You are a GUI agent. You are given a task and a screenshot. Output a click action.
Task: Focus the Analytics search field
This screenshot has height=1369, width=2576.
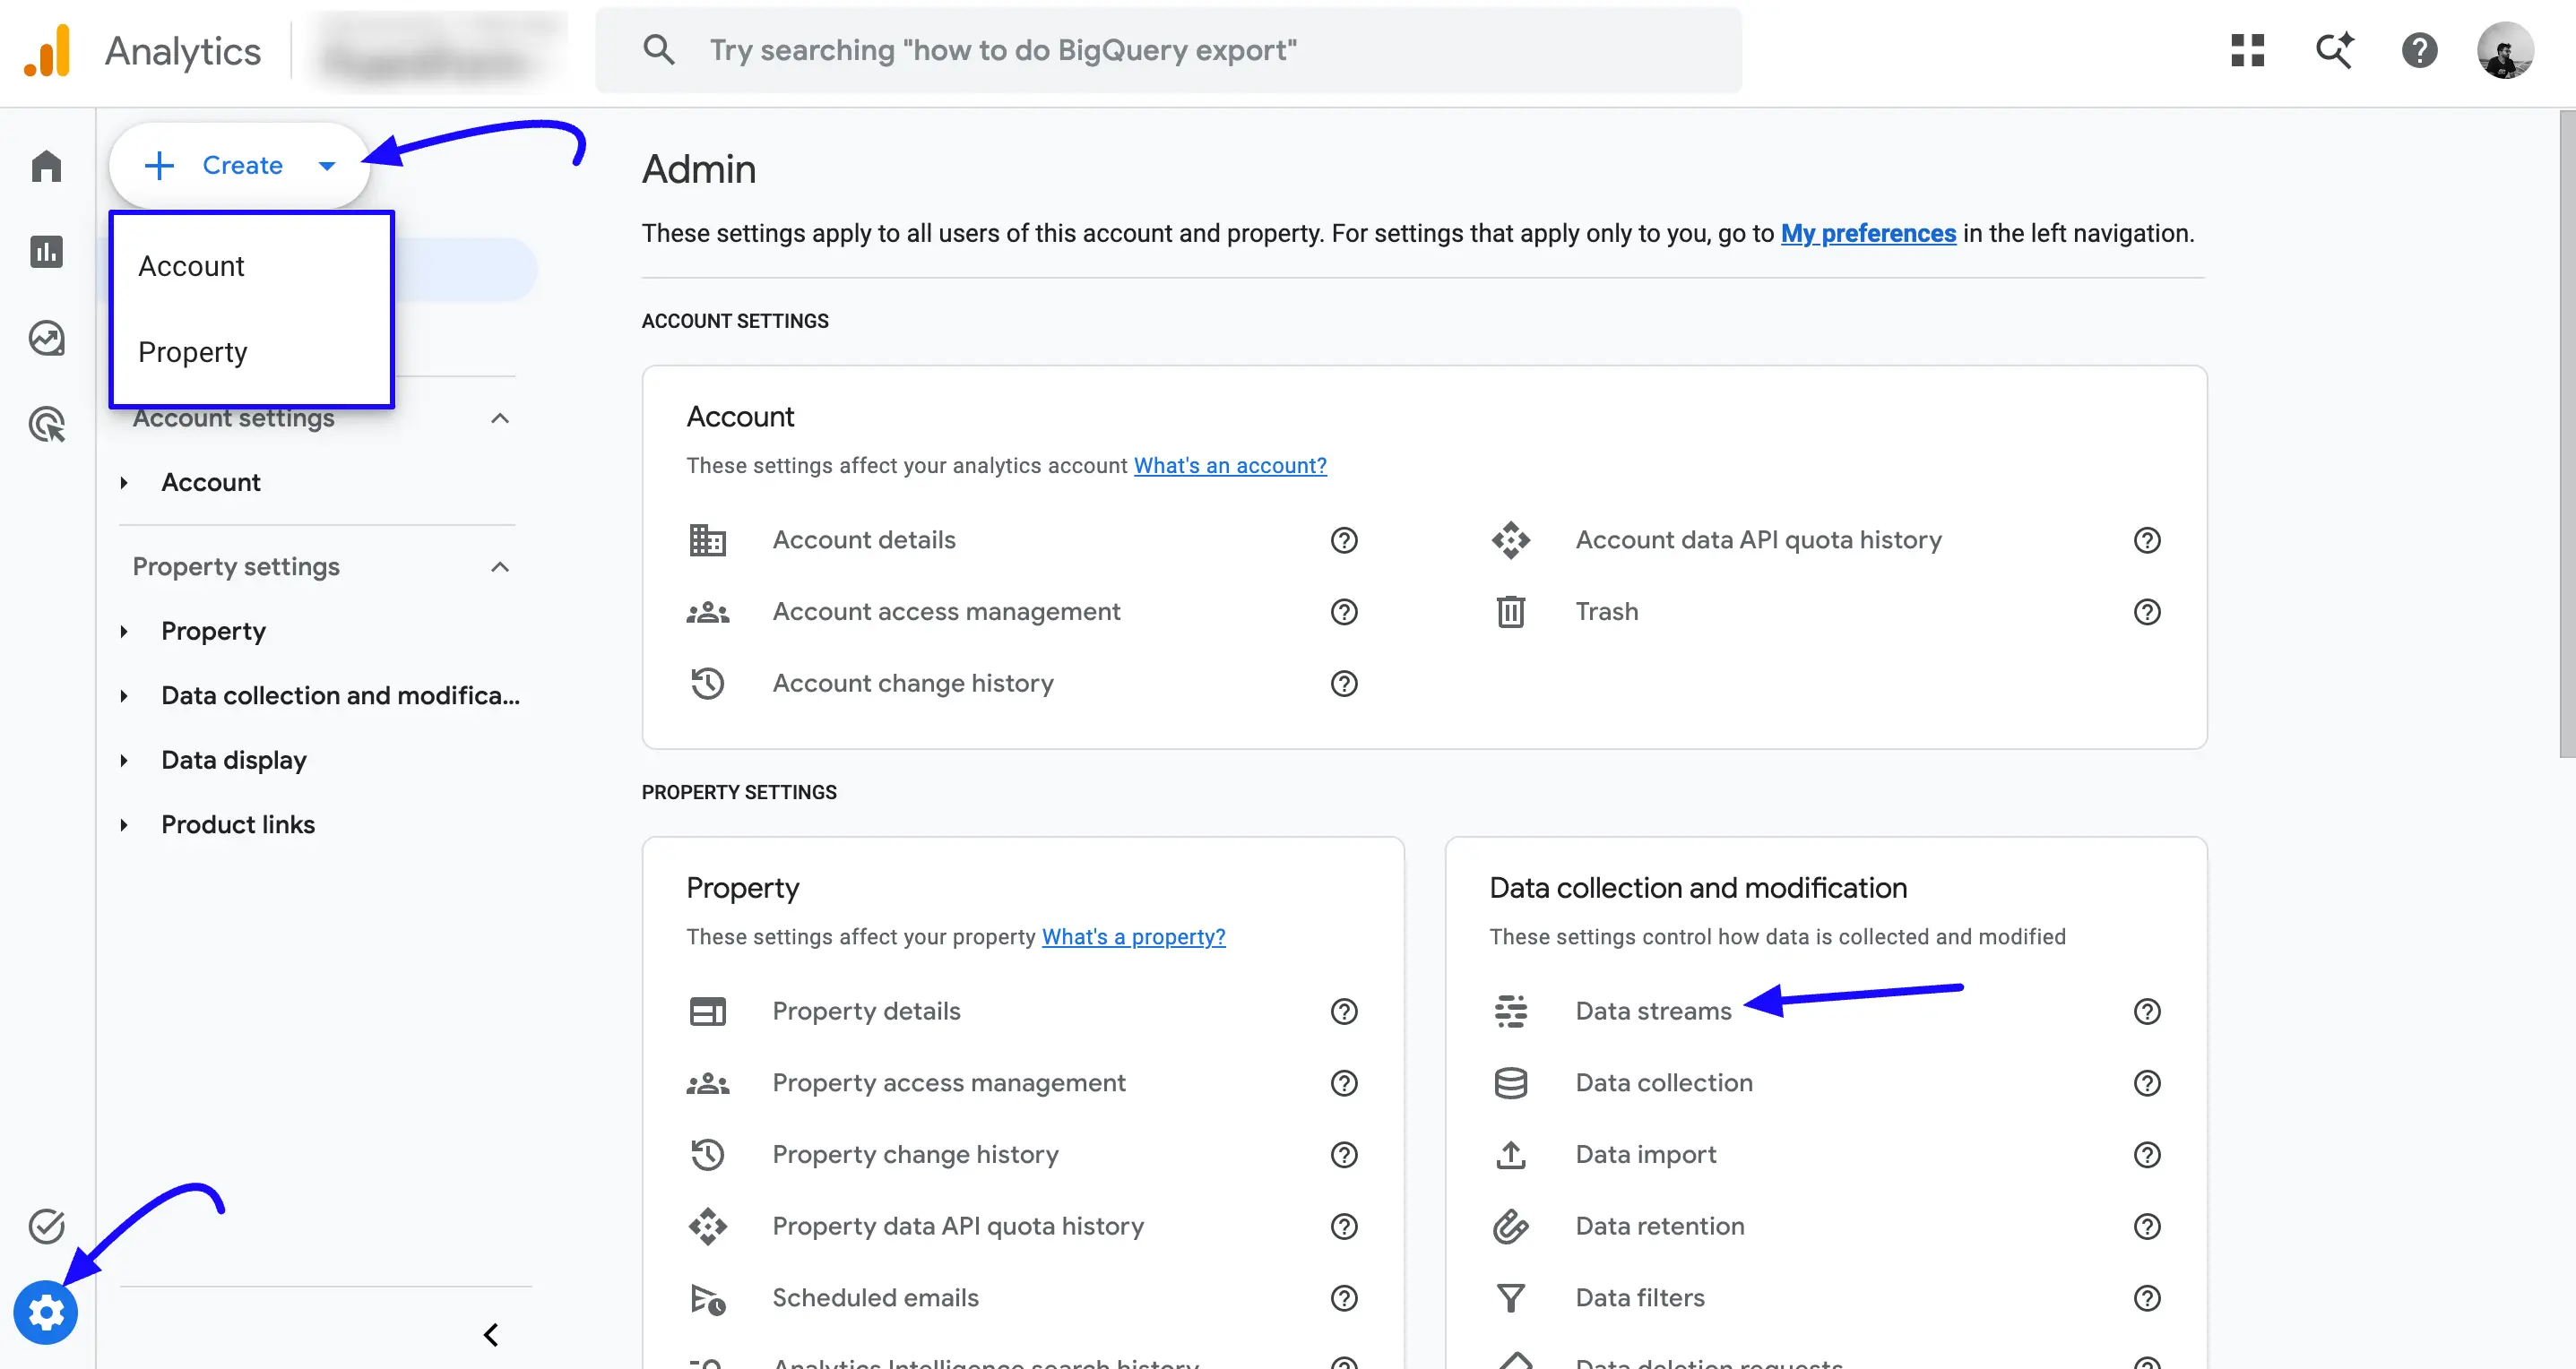1168,50
